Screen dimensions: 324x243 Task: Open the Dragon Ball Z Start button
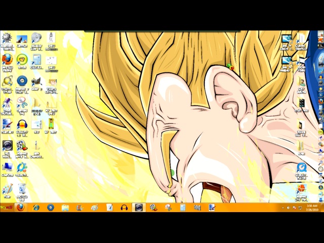pos(7,207)
